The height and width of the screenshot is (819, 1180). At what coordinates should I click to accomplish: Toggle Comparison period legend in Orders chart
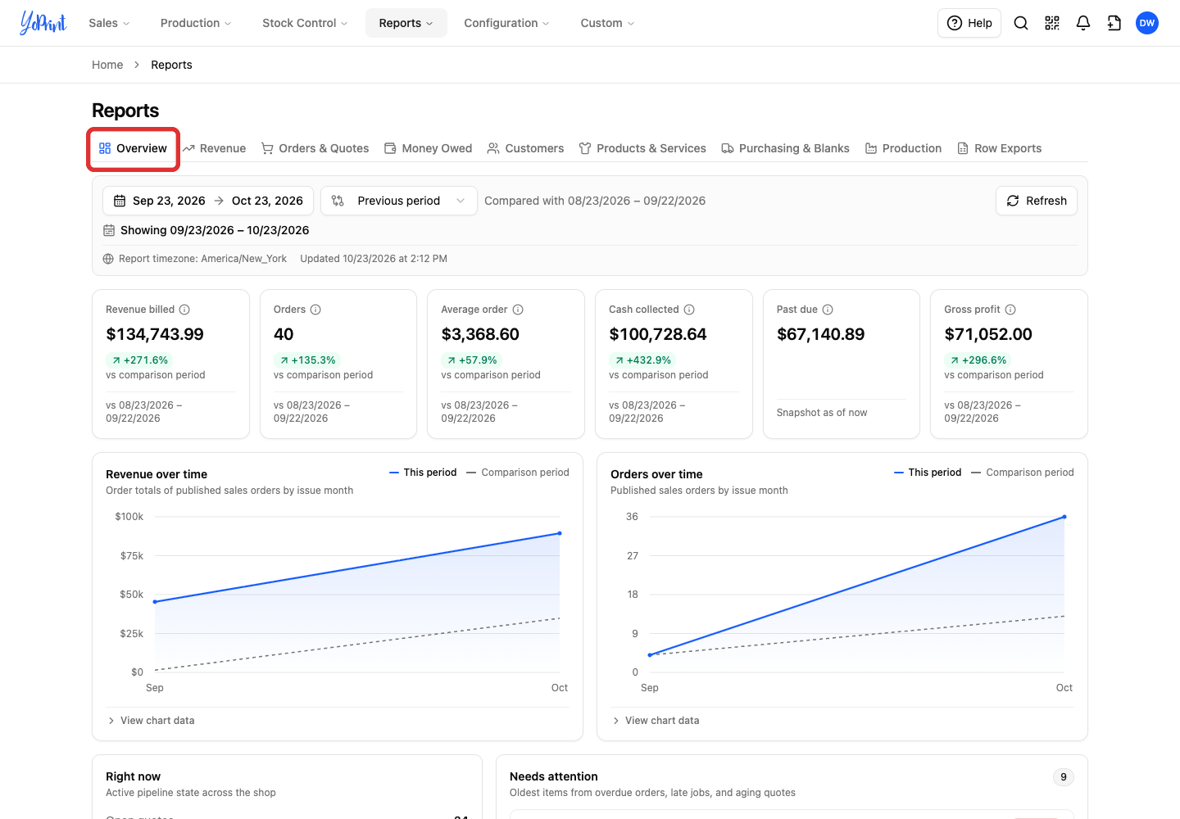click(x=1022, y=473)
